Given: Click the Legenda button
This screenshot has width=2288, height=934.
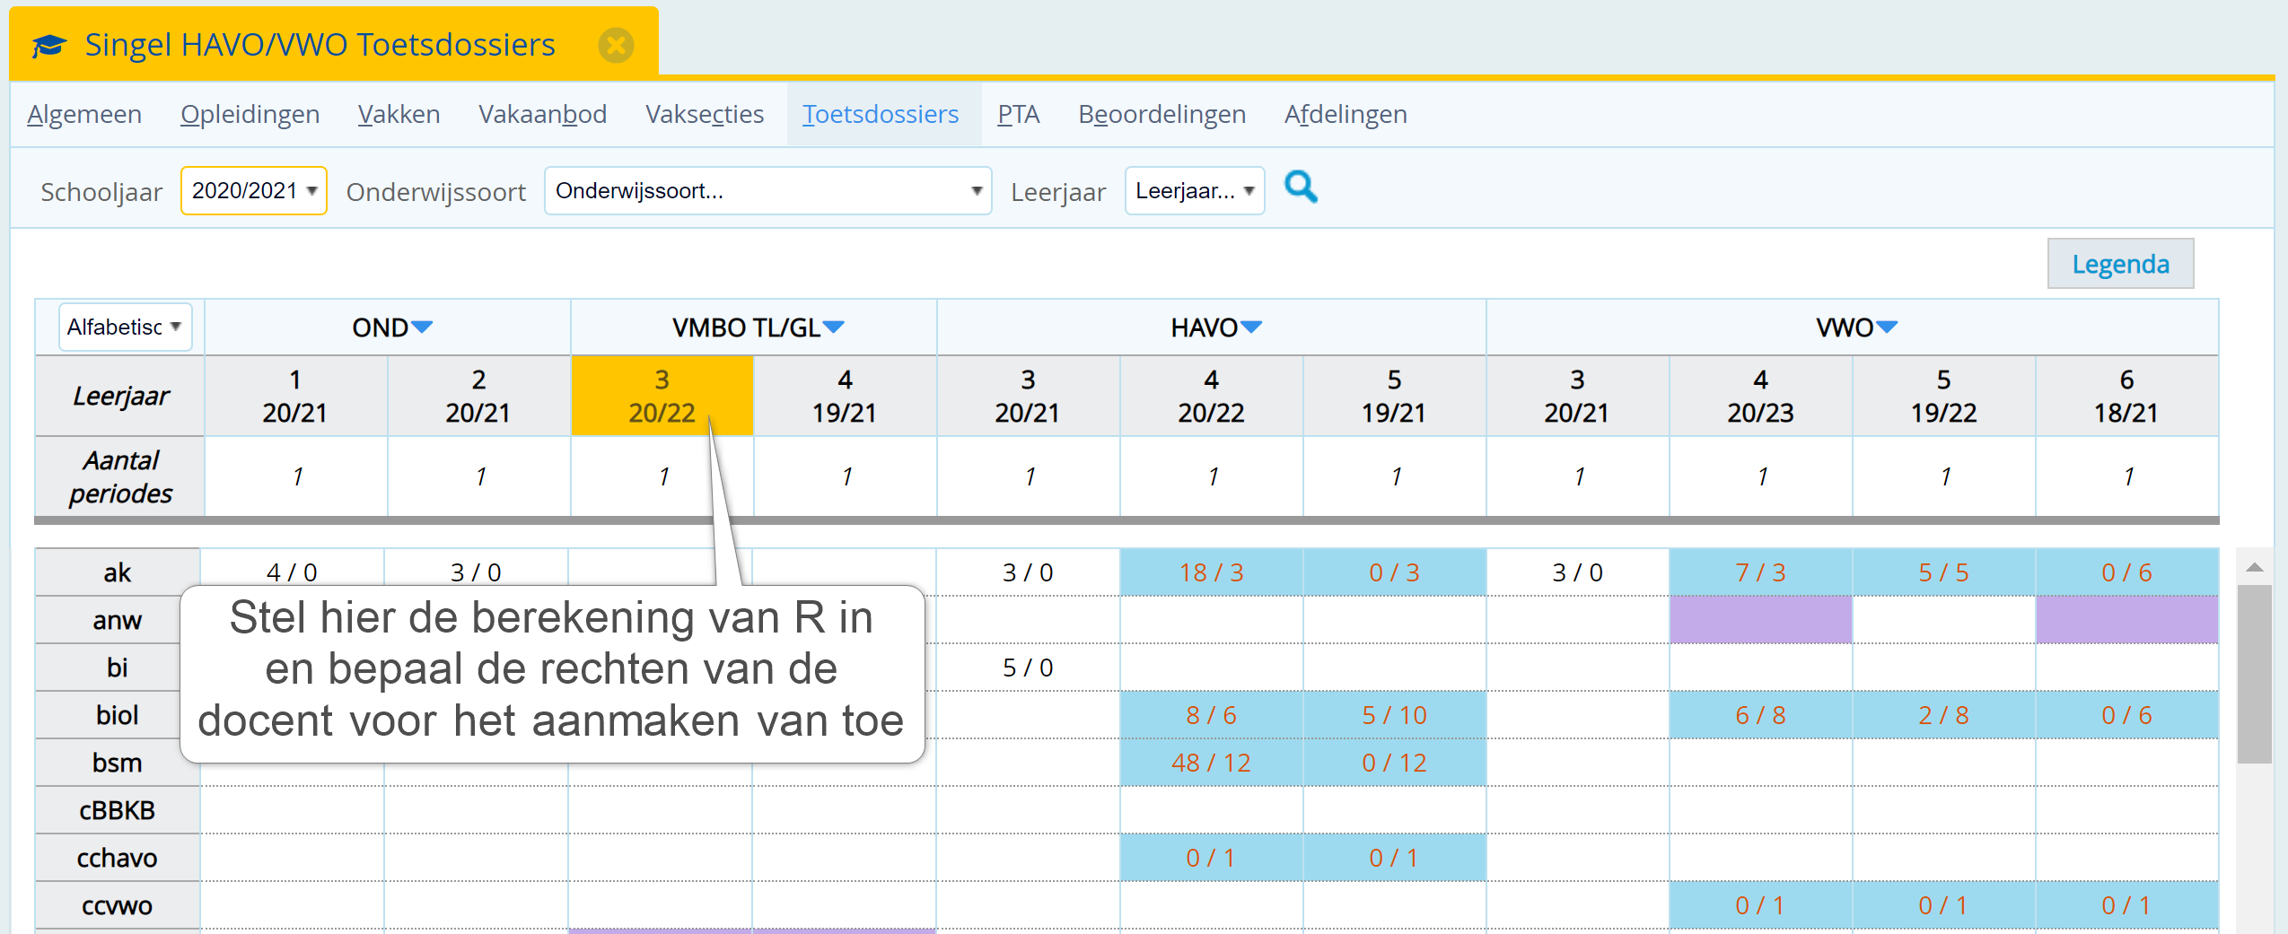Looking at the screenshot, I should (2120, 264).
